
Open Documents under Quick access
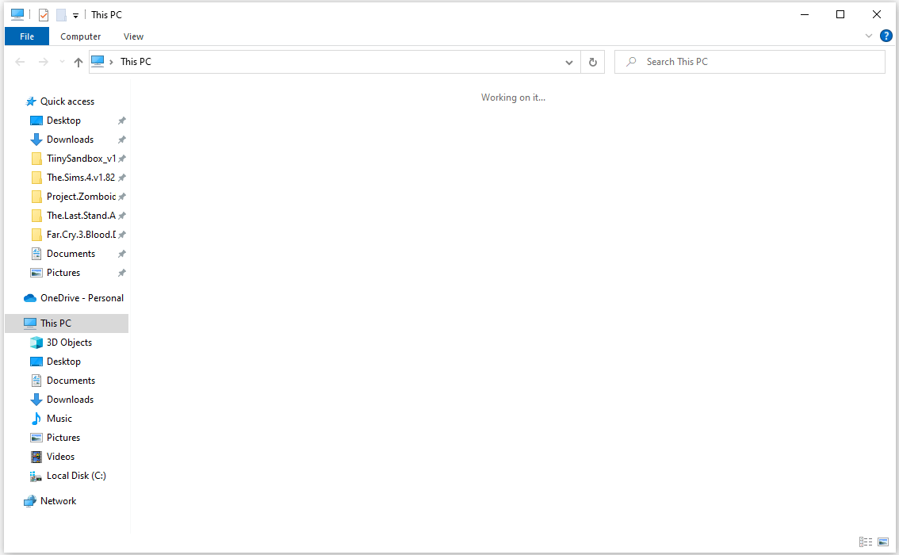pos(71,254)
